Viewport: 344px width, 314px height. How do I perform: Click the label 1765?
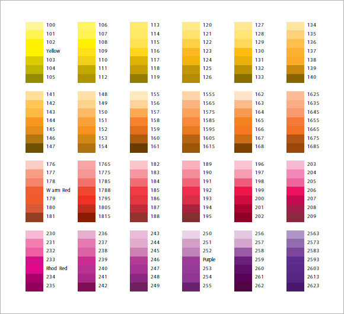click(104, 164)
